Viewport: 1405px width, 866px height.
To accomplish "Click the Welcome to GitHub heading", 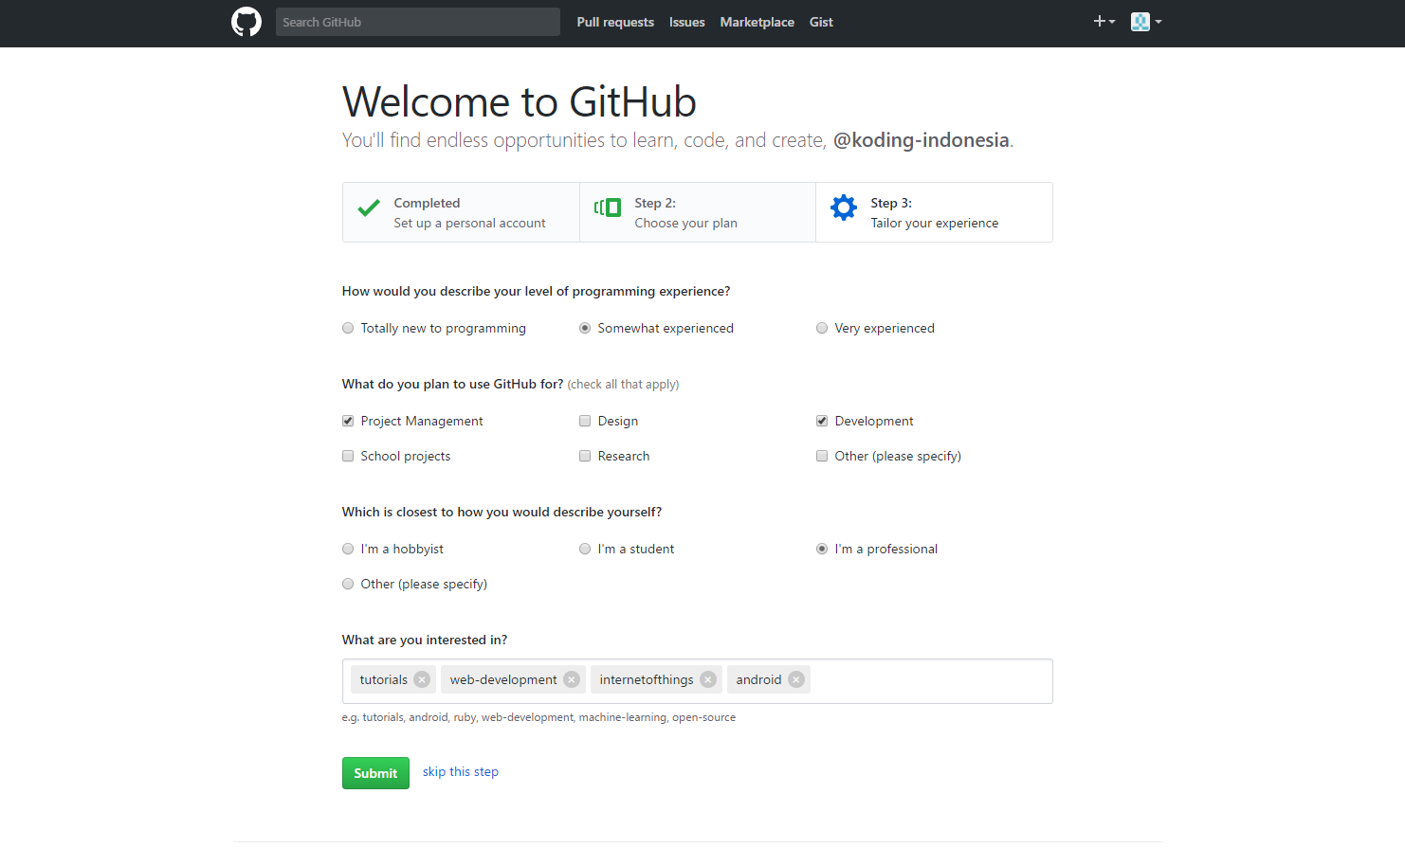I will 520,101.
